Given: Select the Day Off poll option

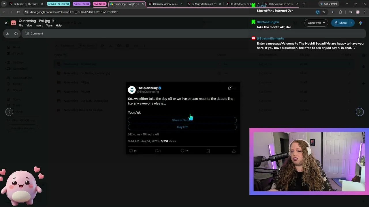Looking at the screenshot, I should (182, 127).
